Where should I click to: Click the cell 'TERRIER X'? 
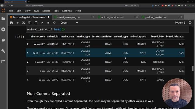click(x=158, y=62)
